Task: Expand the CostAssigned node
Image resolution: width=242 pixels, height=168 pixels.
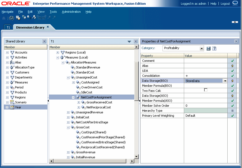Action: pyautogui.click(x=73, y=82)
